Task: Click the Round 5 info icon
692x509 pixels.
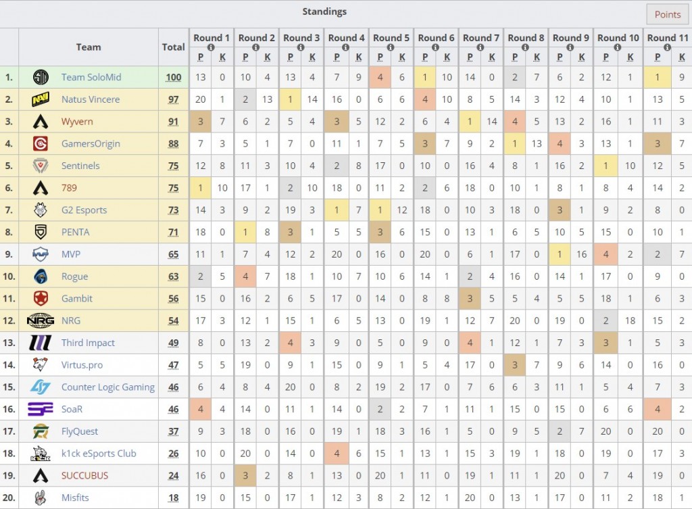Action: point(391,47)
